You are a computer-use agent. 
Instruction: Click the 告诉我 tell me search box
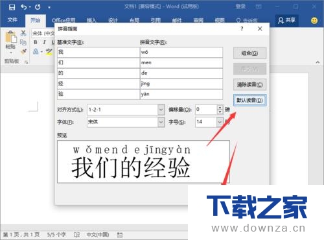tap(248, 21)
